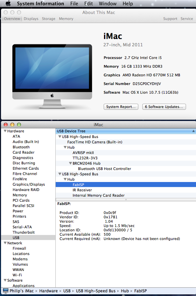Image resolution: width=196 pixels, height=296 pixels.
Task: Click Hardware in the bottom path bar
Action: [x=49, y=291]
